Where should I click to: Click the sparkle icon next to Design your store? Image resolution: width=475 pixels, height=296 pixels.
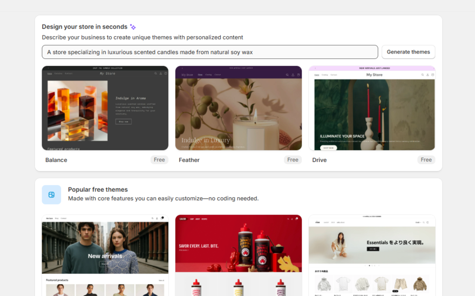point(133,26)
